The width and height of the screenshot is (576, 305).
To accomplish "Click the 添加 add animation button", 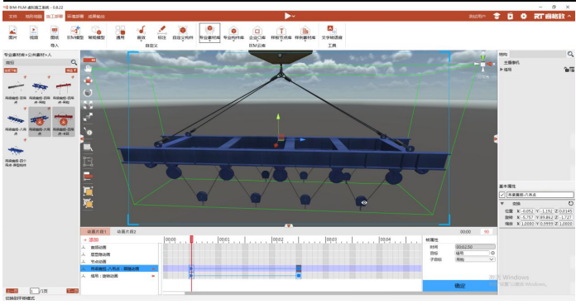I will [x=92, y=240].
